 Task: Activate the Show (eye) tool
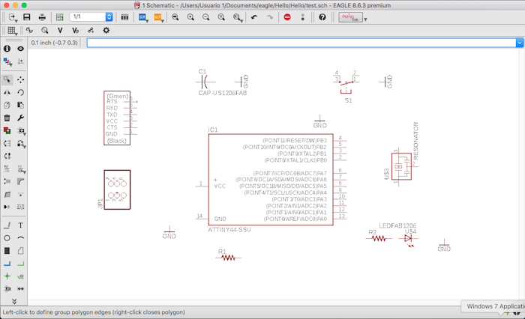(x=20, y=49)
